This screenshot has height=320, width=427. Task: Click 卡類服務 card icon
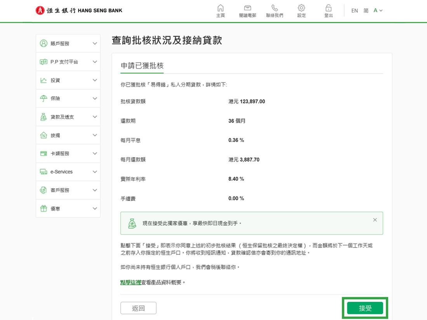[x=43, y=154]
